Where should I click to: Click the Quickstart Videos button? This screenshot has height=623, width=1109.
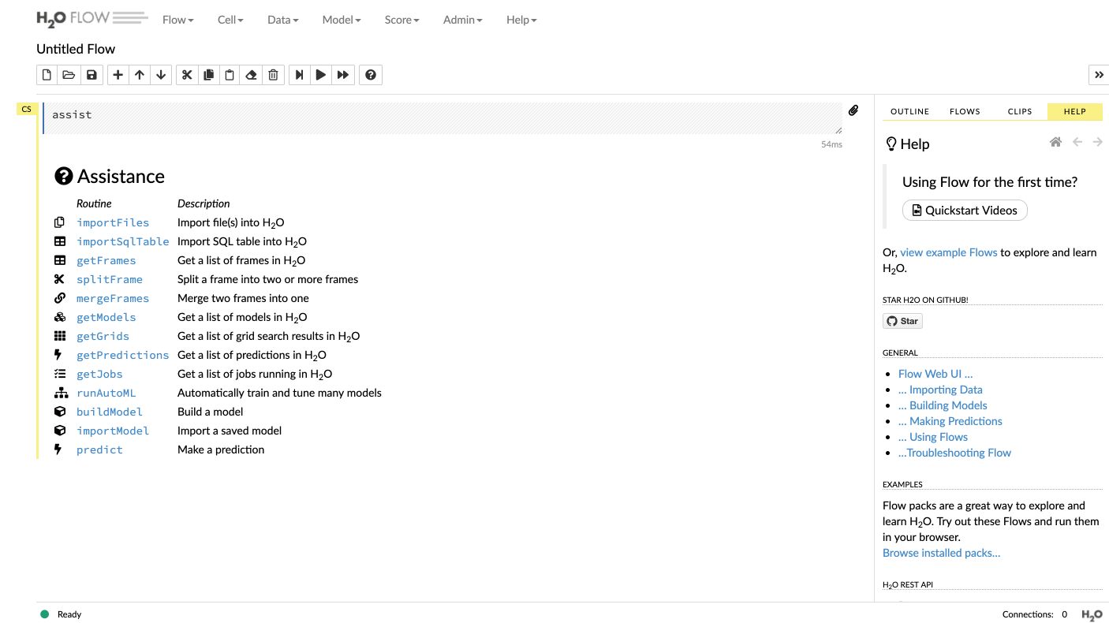pos(965,210)
